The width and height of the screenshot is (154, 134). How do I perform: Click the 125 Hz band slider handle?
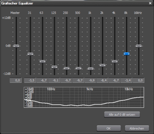pyautogui.click(x=54, y=67)
